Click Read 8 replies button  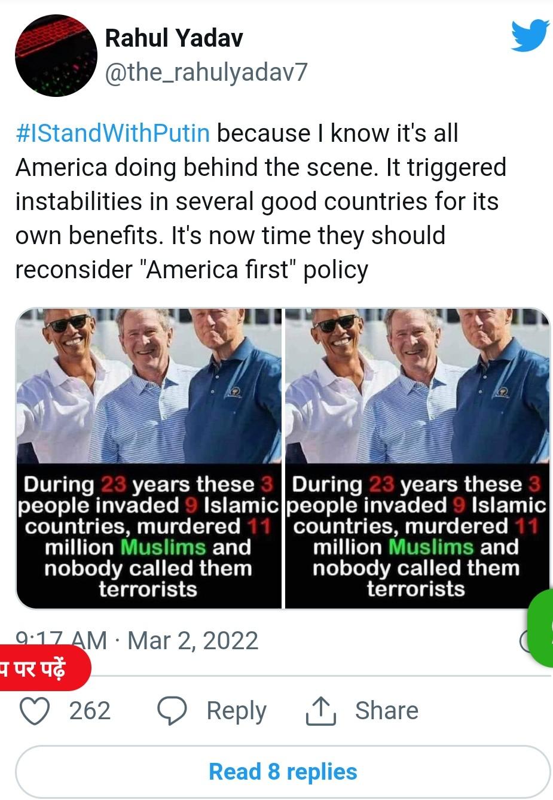click(x=283, y=771)
